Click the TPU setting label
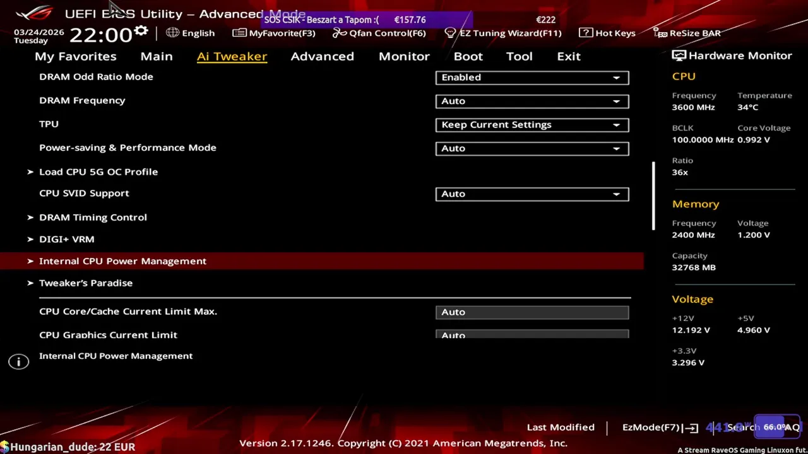The image size is (808, 454). [x=49, y=124]
